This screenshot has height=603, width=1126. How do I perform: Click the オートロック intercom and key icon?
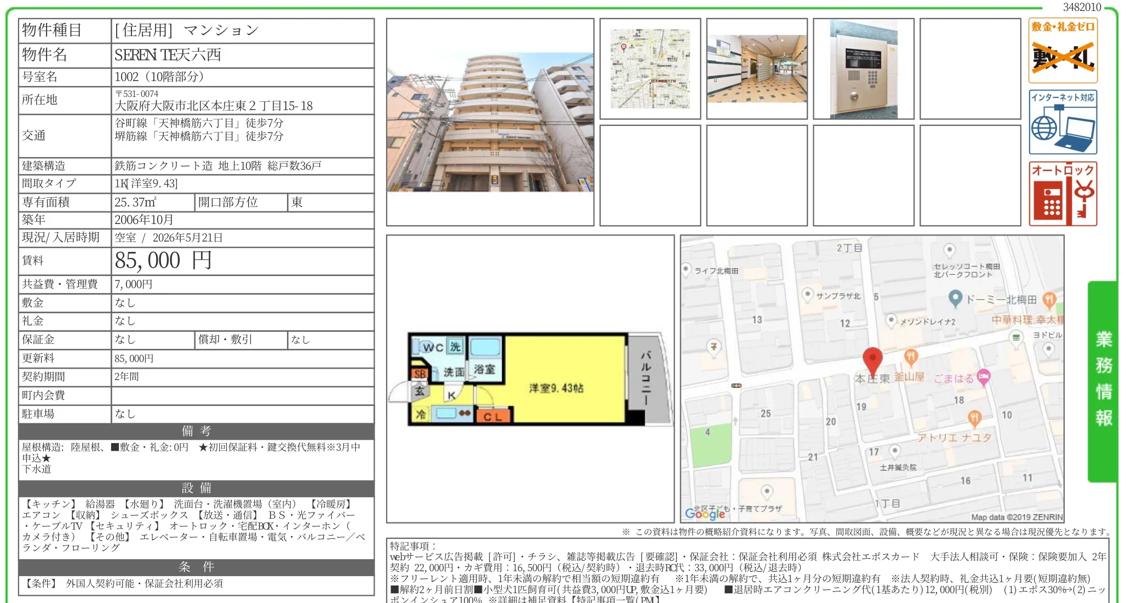[1061, 194]
